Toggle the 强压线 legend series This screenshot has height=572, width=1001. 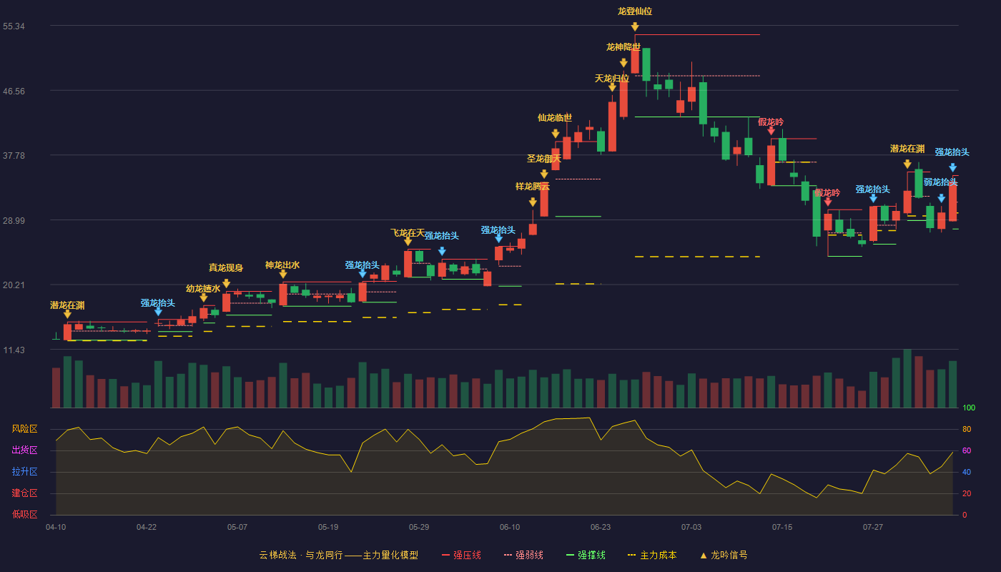461,555
